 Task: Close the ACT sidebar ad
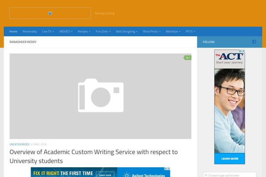click(243, 51)
